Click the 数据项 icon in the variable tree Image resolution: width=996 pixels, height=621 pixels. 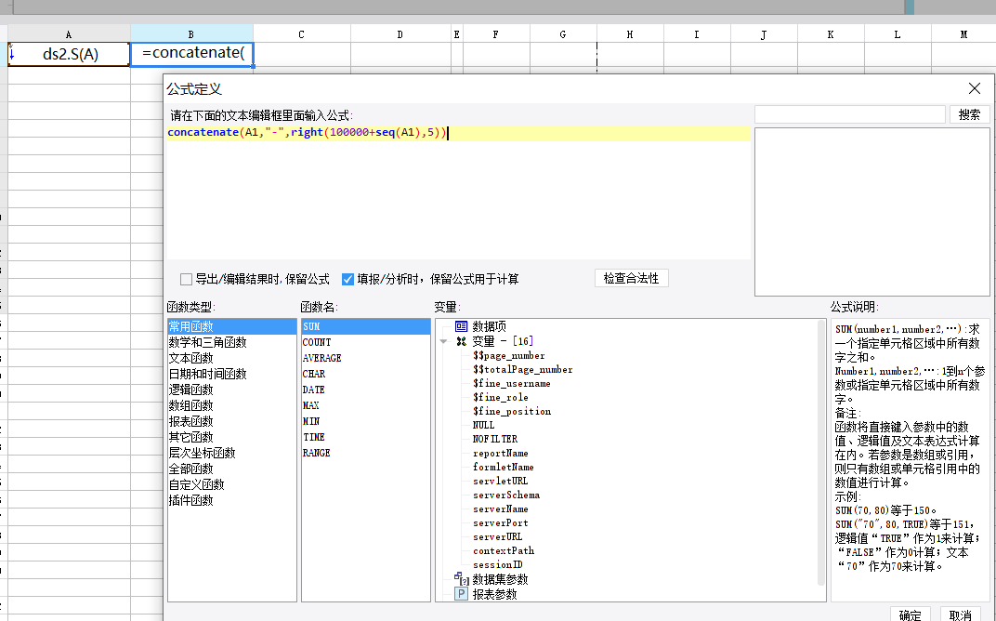[461, 326]
